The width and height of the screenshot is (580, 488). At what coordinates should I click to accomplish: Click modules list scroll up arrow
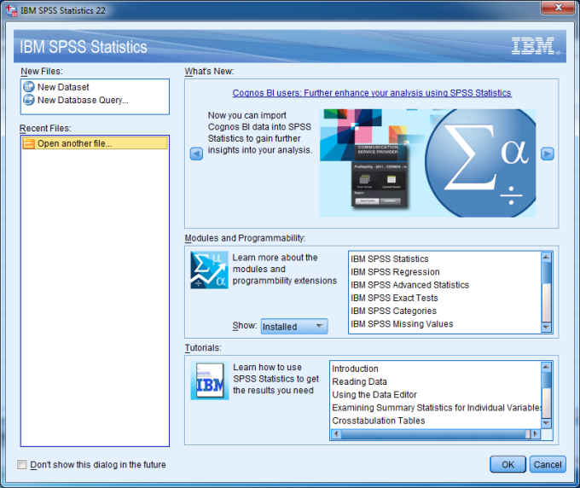(547, 257)
